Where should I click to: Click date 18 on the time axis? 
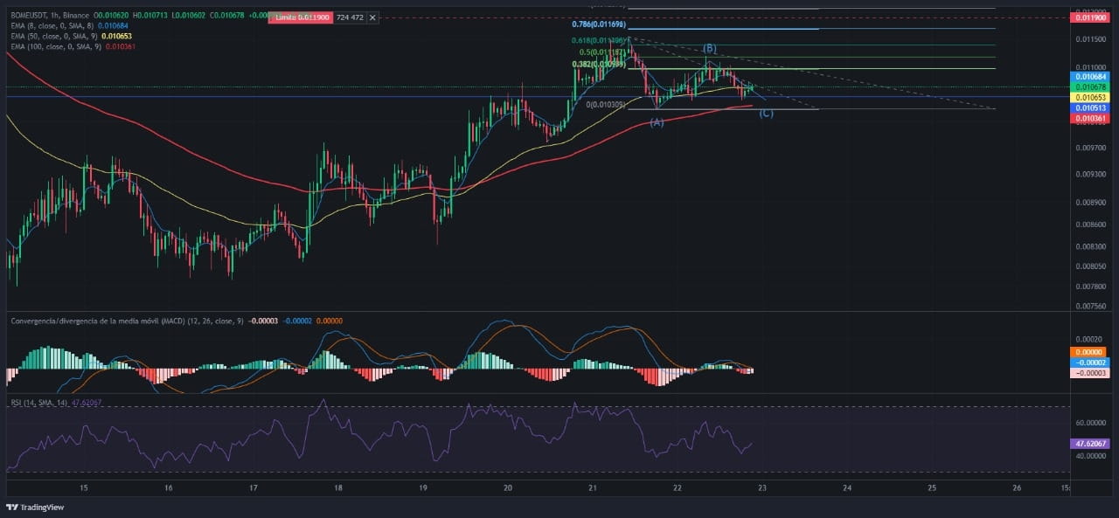pyautogui.click(x=337, y=488)
